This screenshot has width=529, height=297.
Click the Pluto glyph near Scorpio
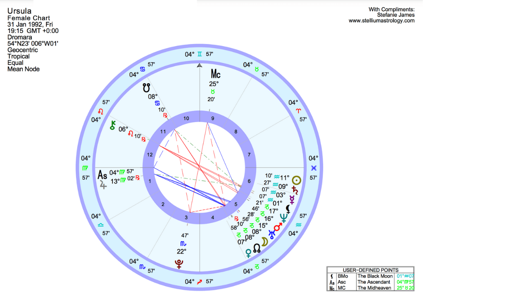(179, 264)
